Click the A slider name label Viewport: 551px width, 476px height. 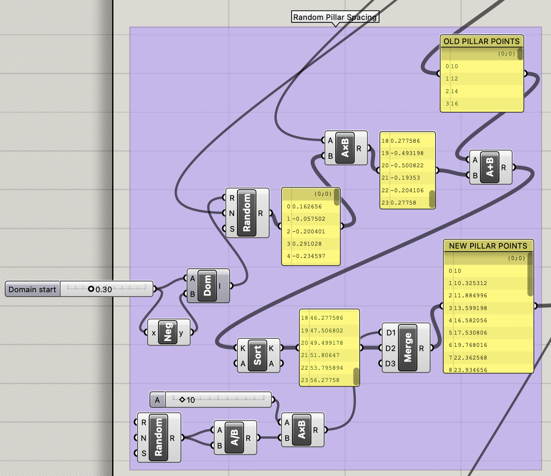point(157,400)
